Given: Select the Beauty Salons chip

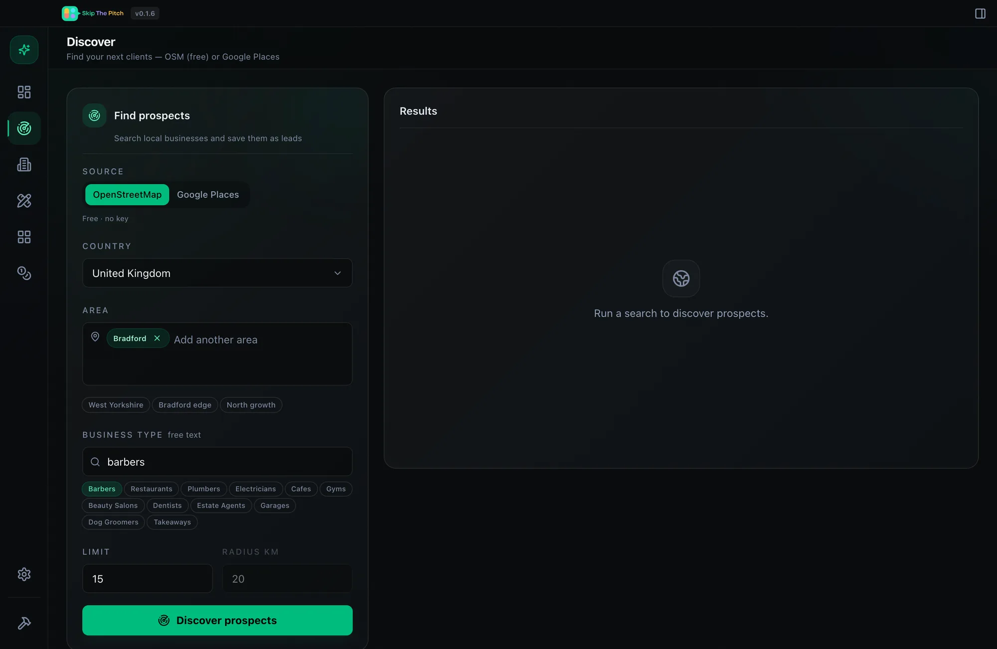Looking at the screenshot, I should 113,506.
